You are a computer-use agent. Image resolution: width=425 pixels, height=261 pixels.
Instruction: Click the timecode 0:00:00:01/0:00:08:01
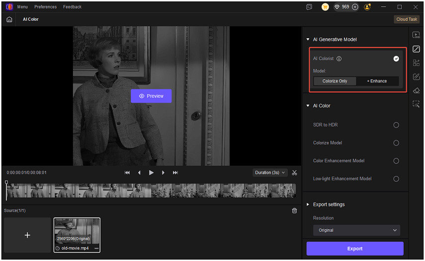tap(26, 173)
